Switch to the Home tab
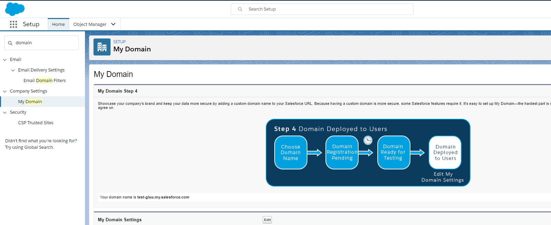Screen dimensions: 551x225 click(x=58, y=25)
